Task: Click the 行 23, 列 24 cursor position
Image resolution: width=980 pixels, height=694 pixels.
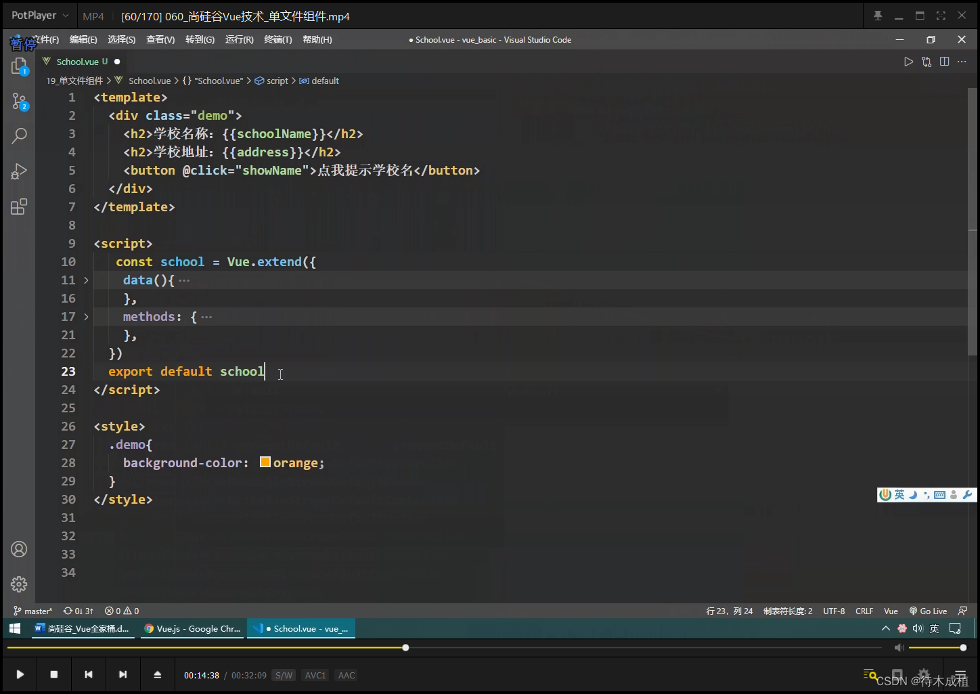Action: pos(730,611)
